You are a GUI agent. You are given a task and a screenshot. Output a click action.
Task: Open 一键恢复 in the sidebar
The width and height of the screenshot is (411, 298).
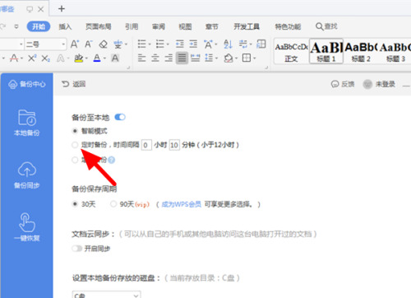pos(27,227)
